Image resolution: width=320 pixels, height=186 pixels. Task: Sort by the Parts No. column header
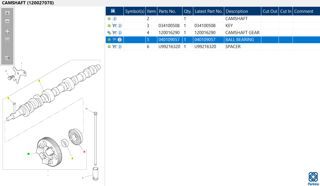[170, 11]
